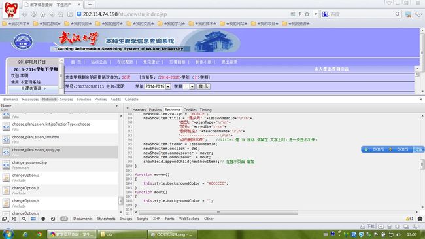The image size is (425, 239).
Task: Click the browser back arrow
Action: tap(25, 14)
